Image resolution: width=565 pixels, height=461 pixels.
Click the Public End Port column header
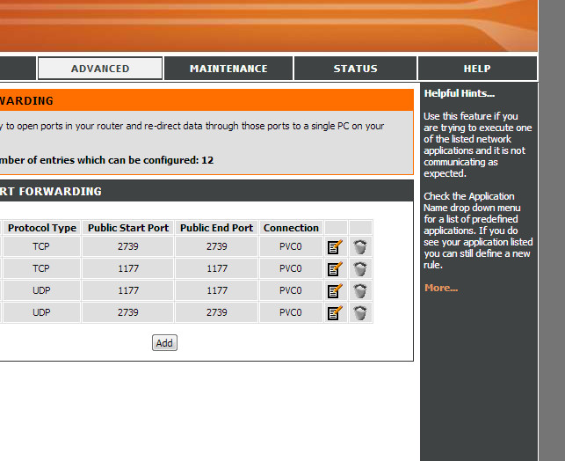tap(216, 228)
